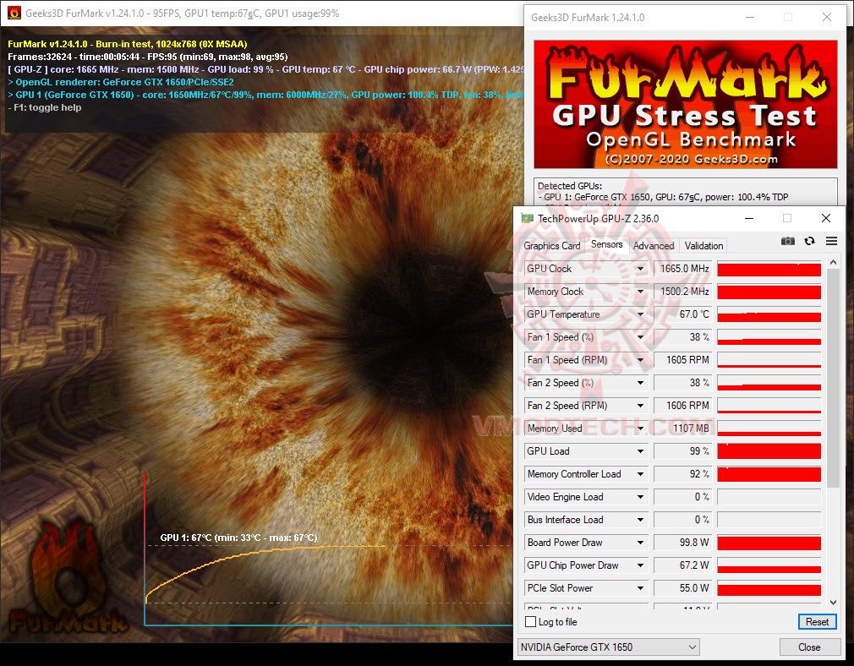Switch to the Validation tab
The height and width of the screenshot is (666, 854).
click(703, 245)
